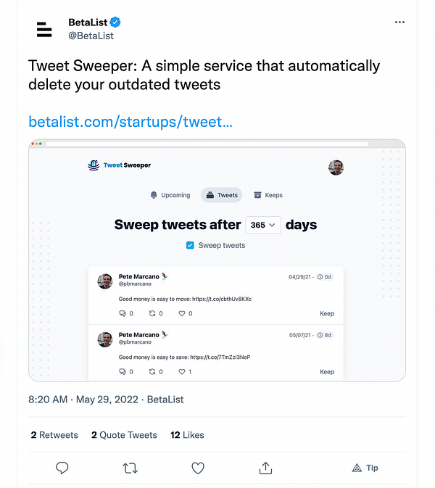Click the reply speech bubble icon
Viewport: 435px width, 488px height.
62,468
